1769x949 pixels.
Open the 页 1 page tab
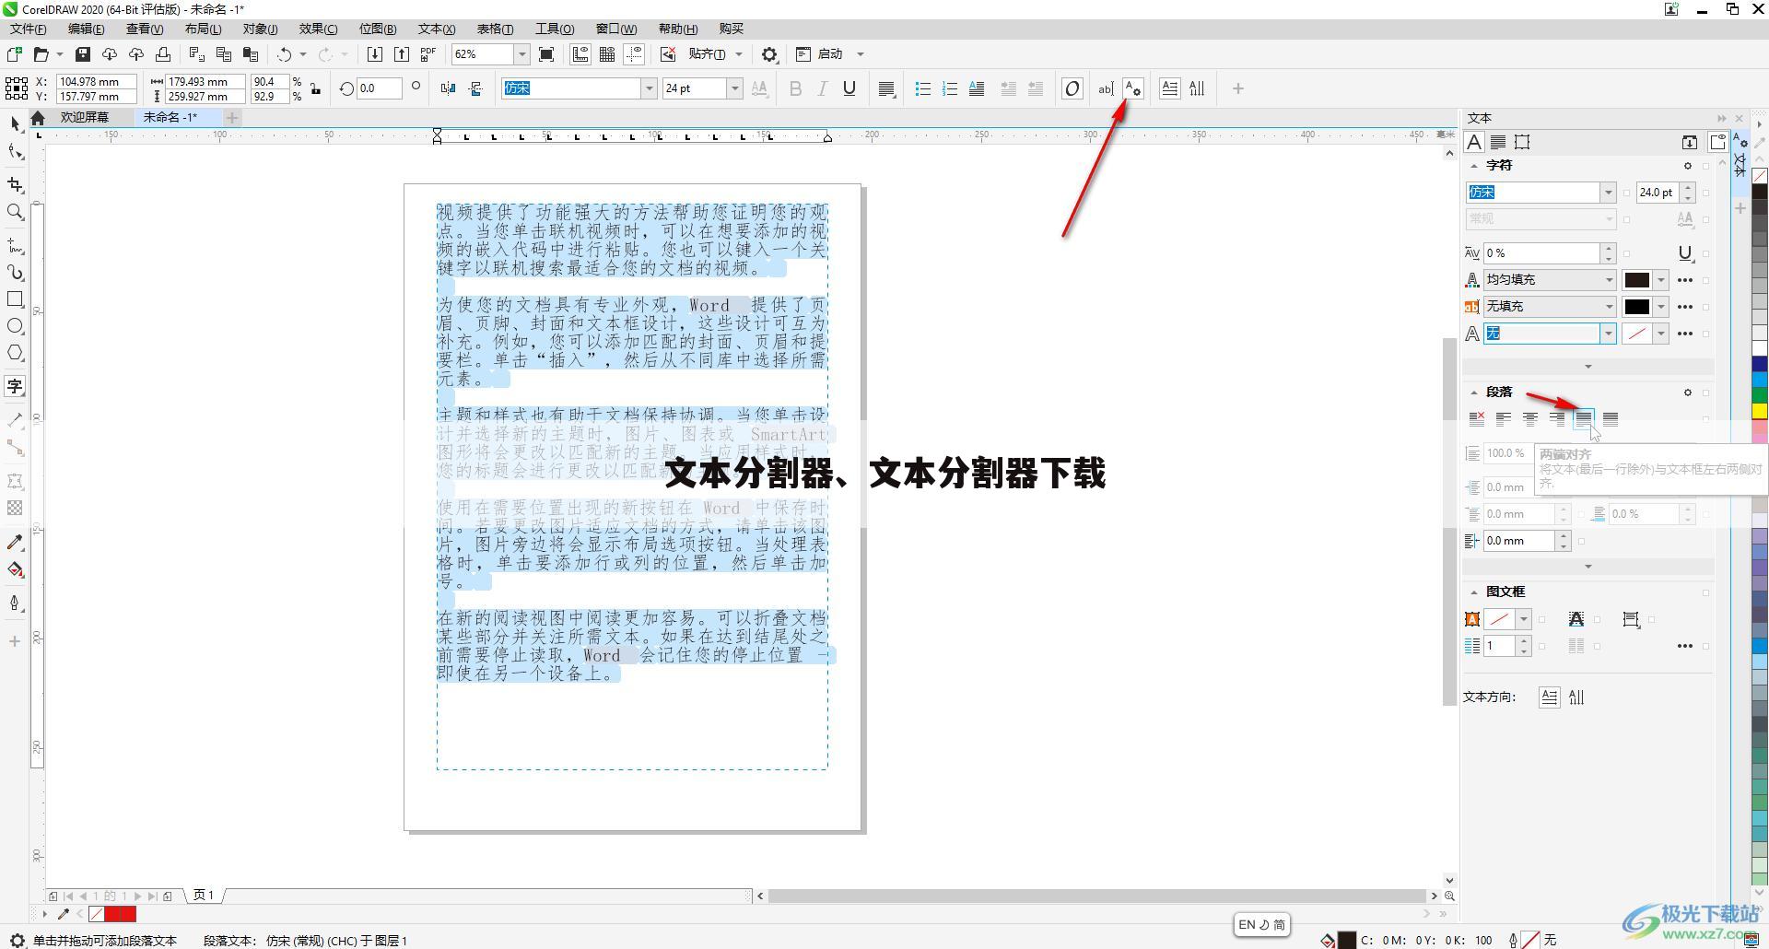pyautogui.click(x=204, y=896)
